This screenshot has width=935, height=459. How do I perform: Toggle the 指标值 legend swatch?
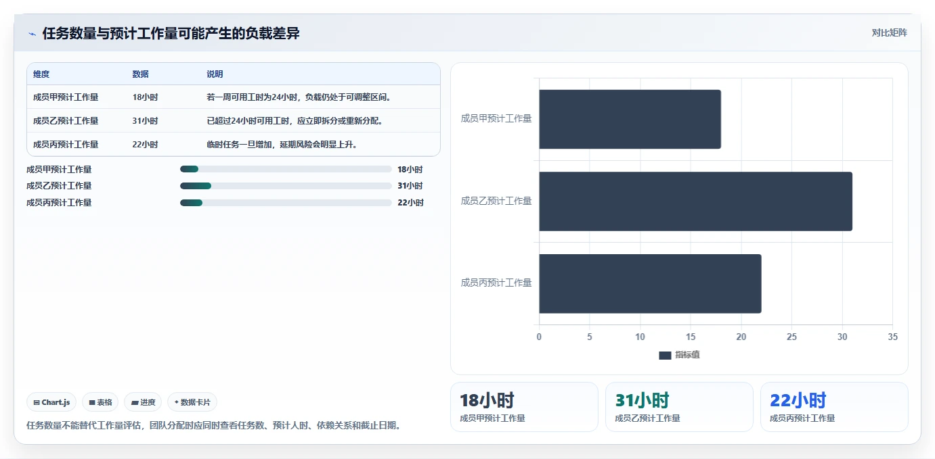665,355
